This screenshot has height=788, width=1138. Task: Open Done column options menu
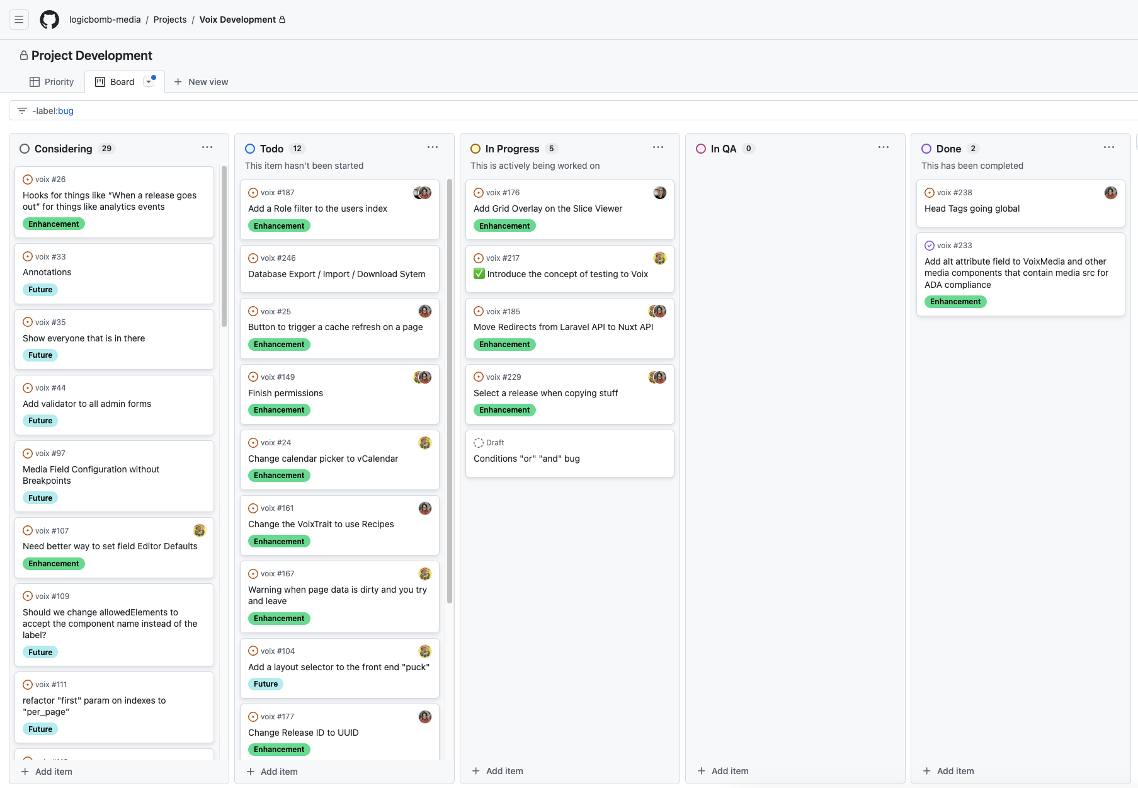(x=1109, y=147)
